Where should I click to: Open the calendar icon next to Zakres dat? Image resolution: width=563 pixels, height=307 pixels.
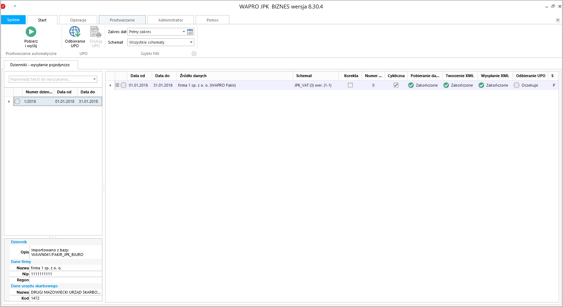click(x=190, y=32)
